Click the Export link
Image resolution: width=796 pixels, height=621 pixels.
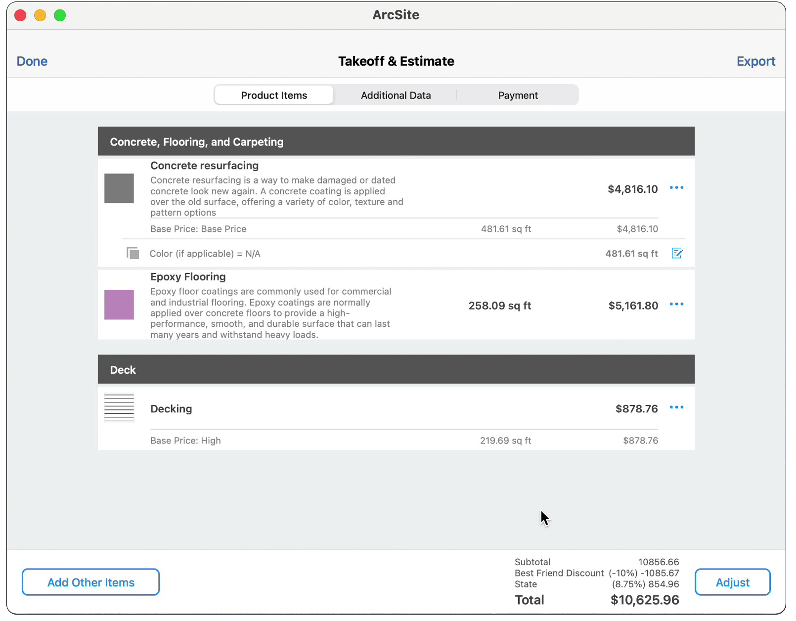tap(756, 61)
